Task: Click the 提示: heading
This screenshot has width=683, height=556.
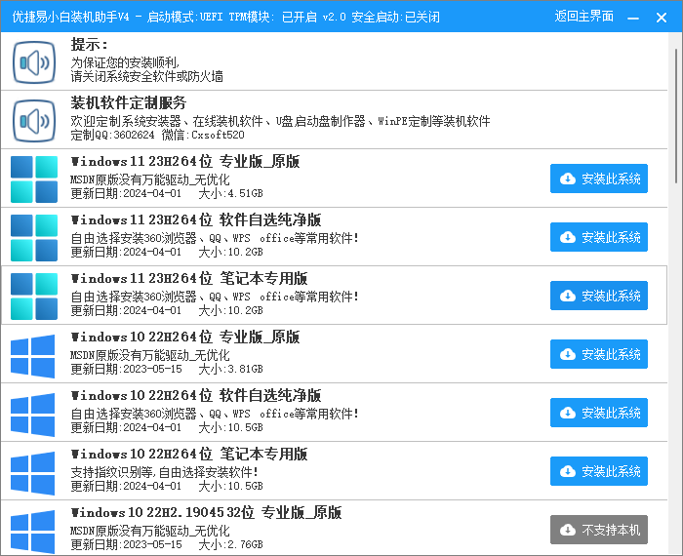Action: pyautogui.click(x=89, y=45)
